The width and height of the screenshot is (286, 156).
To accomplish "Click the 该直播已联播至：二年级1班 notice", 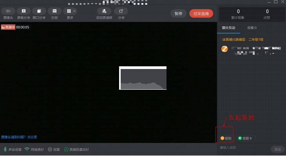I will [243, 40].
